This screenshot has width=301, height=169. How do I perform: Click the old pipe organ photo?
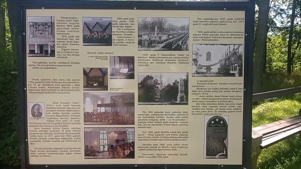point(41,37)
